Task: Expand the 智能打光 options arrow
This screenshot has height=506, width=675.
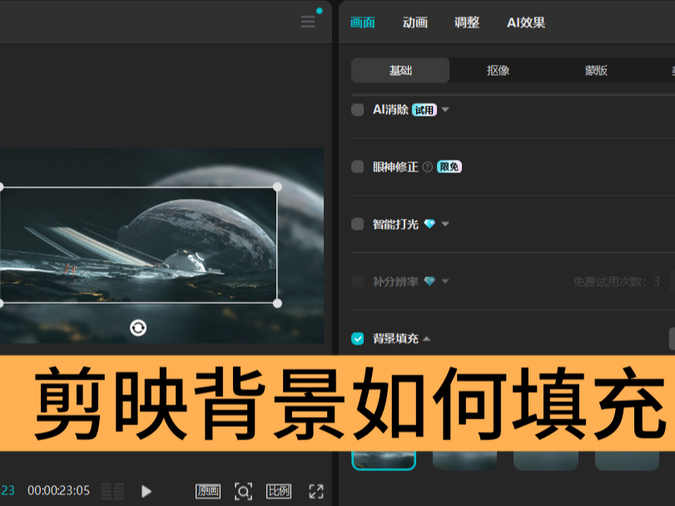Action: [x=445, y=224]
